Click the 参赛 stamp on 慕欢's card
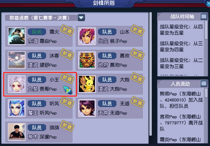Viewport: 210px width, 146px height. pos(137,54)
